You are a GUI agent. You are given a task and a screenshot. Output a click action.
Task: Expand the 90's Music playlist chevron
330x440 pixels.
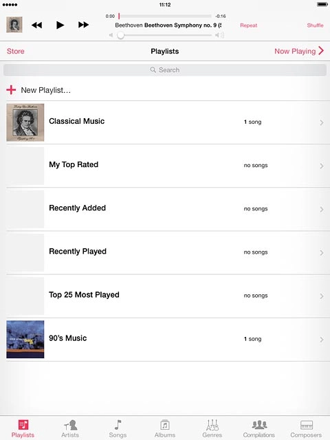pos(322,340)
